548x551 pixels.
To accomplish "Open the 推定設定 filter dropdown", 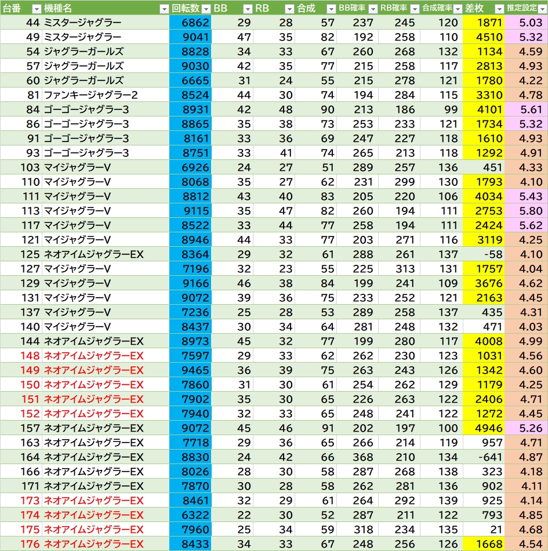I will click(542, 9).
